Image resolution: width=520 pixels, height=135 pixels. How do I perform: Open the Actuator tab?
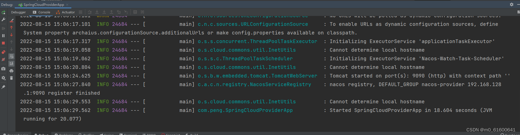pyautogui.click(x=65, y=12)
